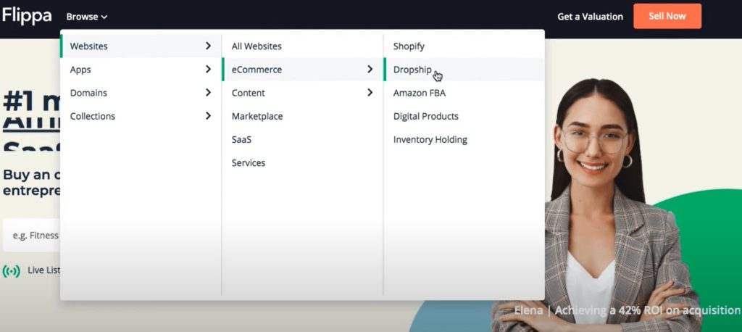Image resolution: width=742 pixels, height=332 pixels.
Task: Expand the Content row chevron
Action: click(x=370, y=92)
